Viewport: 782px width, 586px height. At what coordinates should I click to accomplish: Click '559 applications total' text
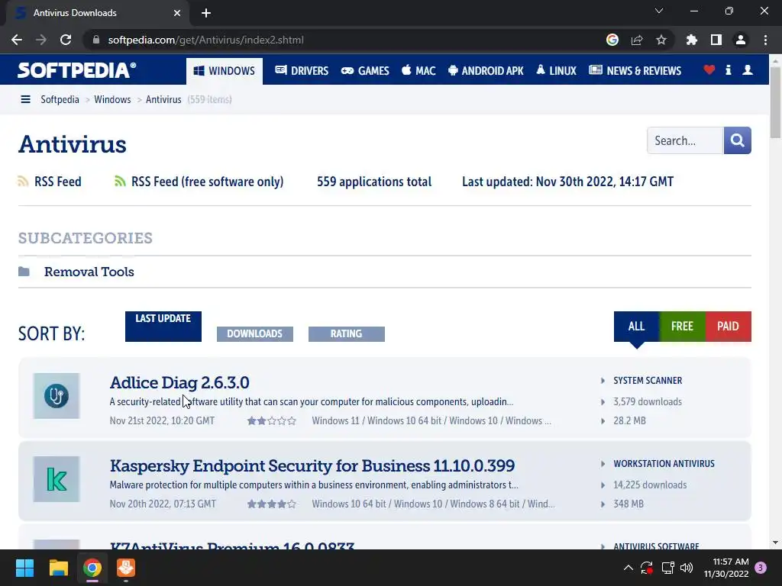(x=374, y=182)
